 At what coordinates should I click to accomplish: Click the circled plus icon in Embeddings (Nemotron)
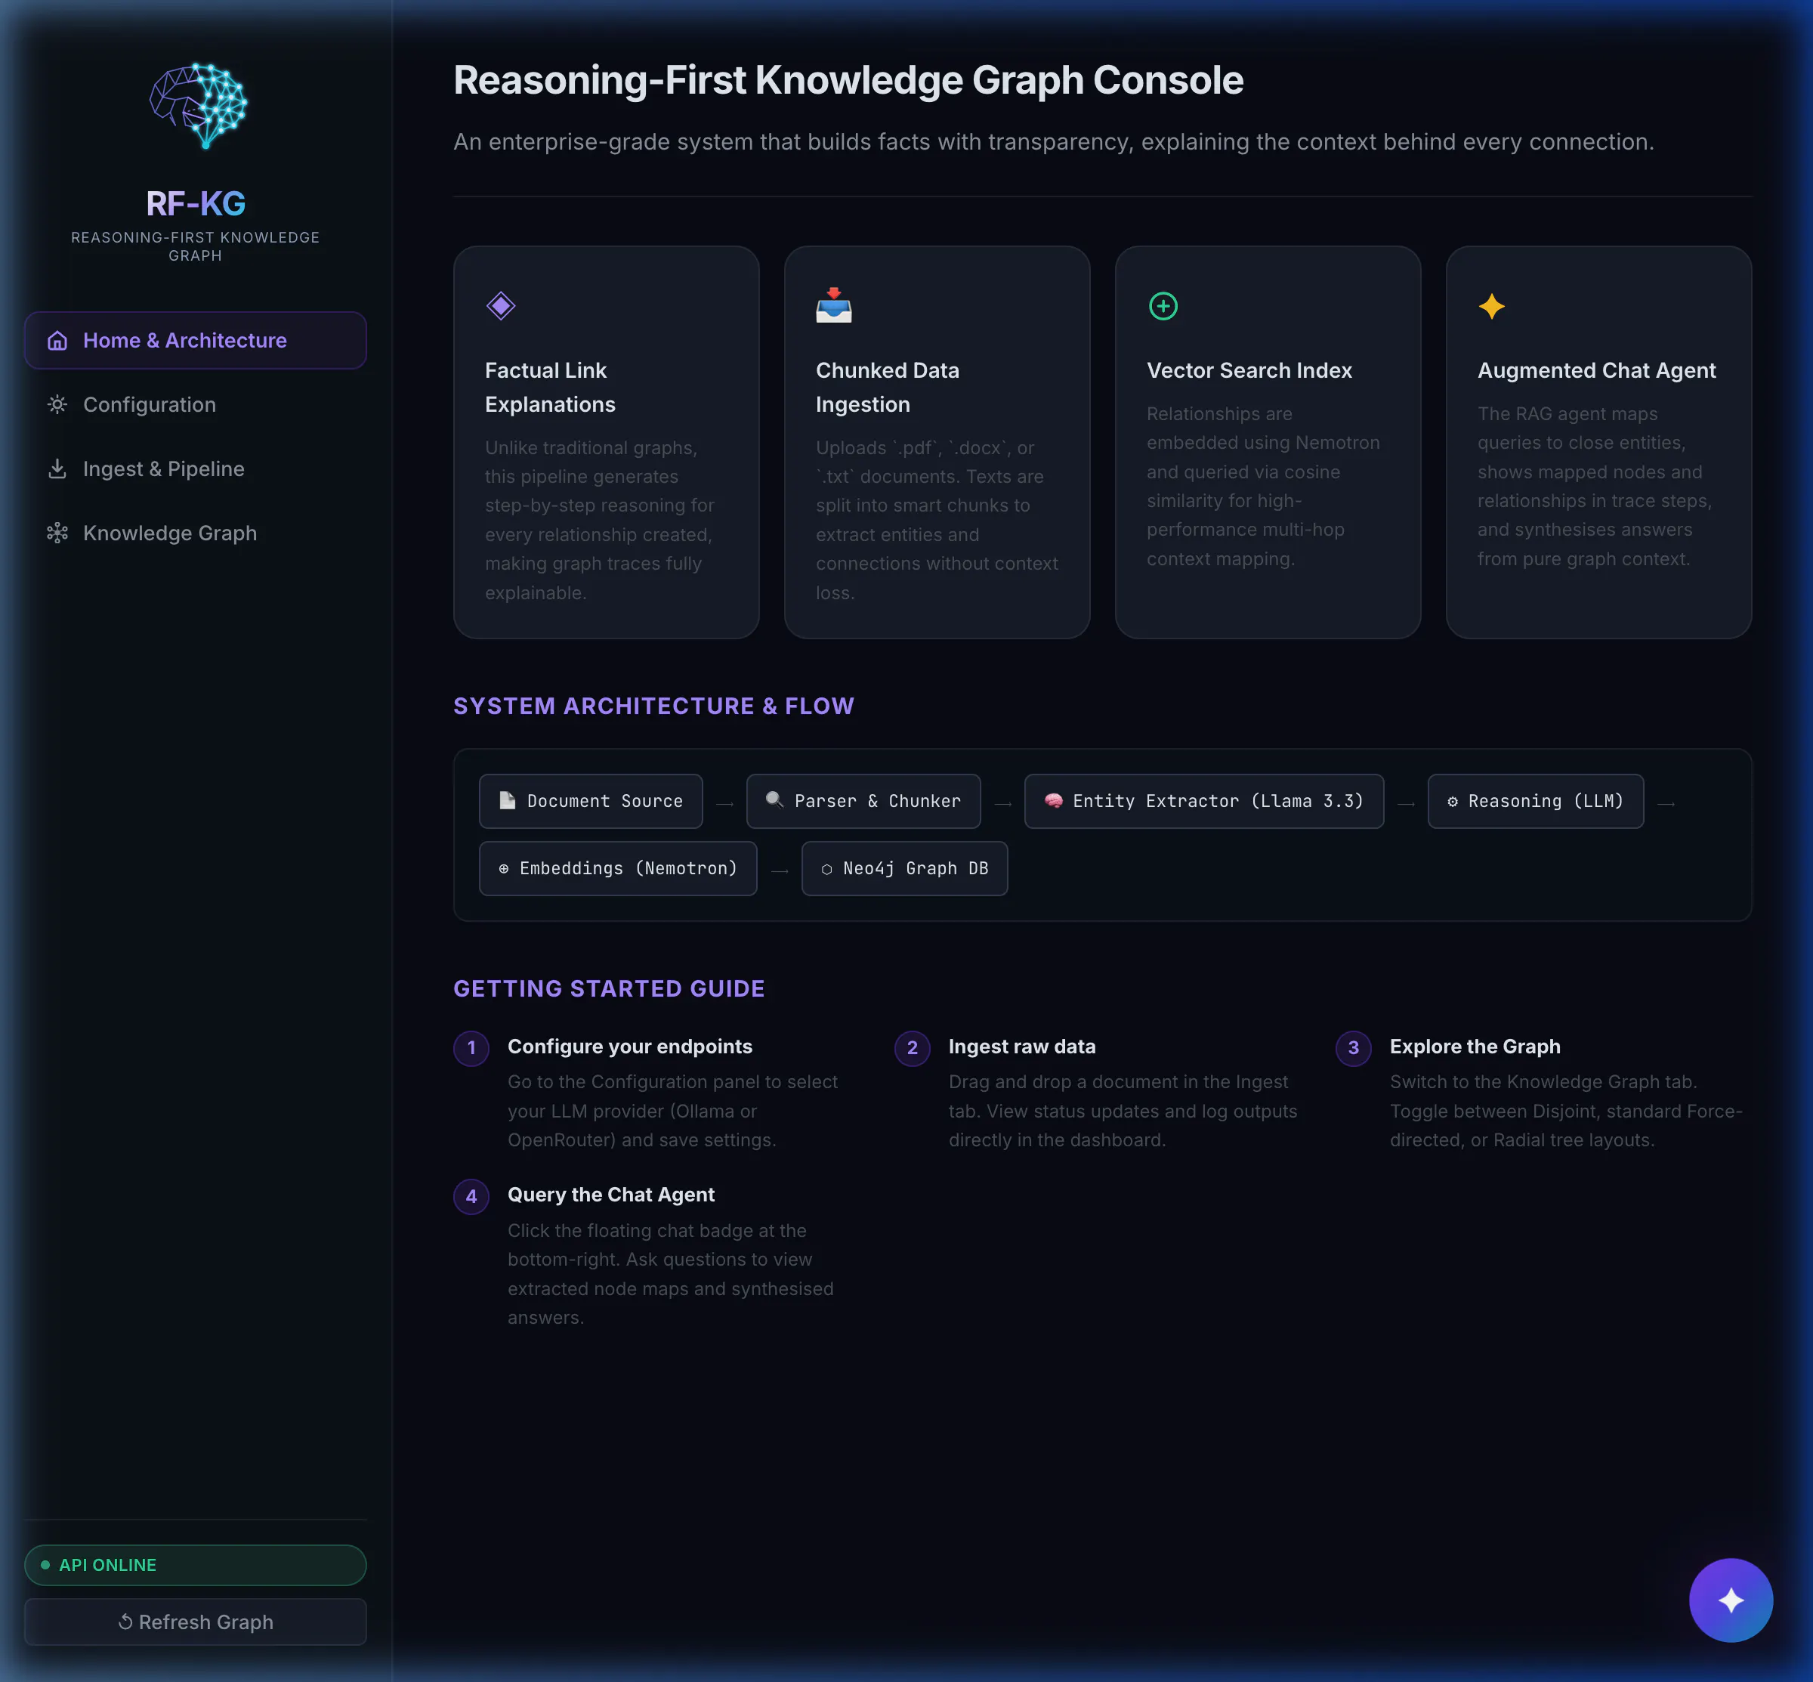click(x=503, y=868)
